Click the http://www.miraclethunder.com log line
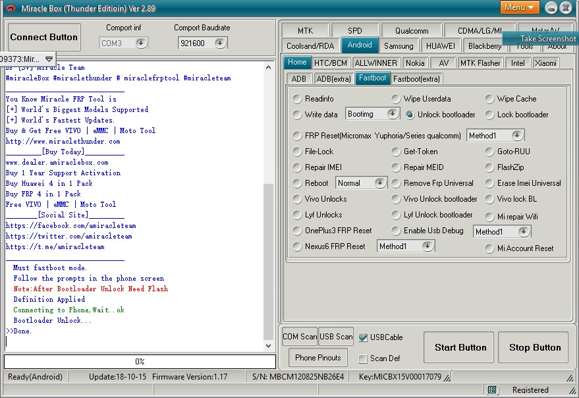Viewport: 579px width, 398px height. pos(63,141)
